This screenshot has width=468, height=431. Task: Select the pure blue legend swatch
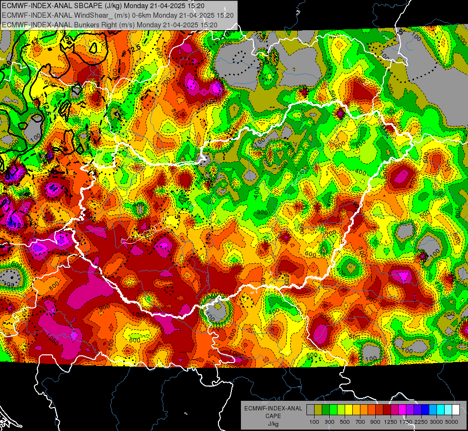tap(425, 410)
